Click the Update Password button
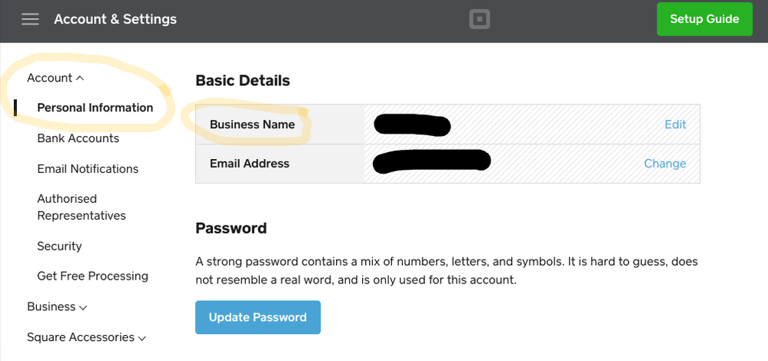This screenshot has height=361, width=768. click(258, 317)
